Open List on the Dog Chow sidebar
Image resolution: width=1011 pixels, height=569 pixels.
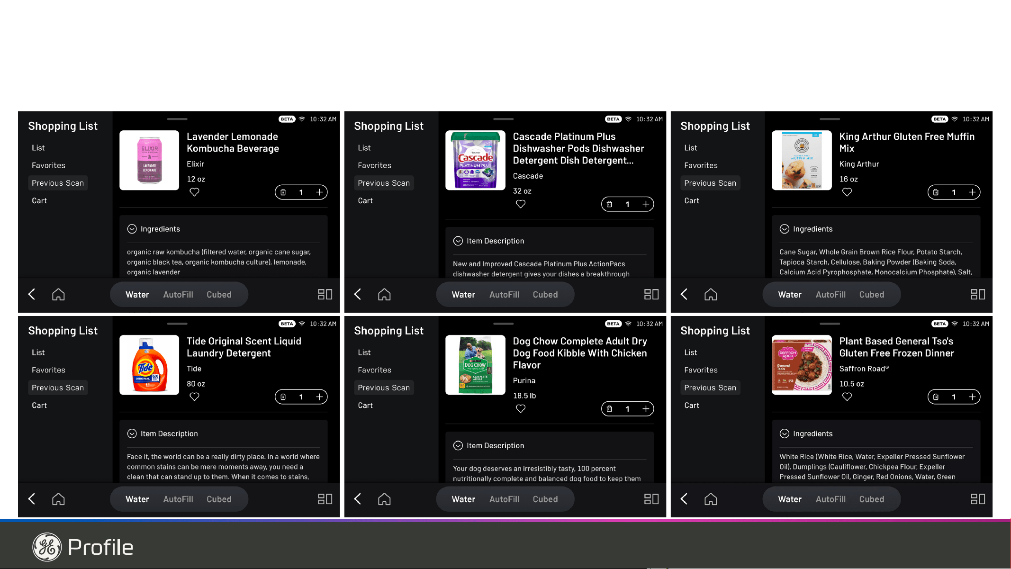tap(364, 352)
